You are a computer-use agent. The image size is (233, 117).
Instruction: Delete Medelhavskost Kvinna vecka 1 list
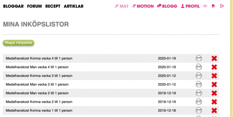[x=214, y=110]
